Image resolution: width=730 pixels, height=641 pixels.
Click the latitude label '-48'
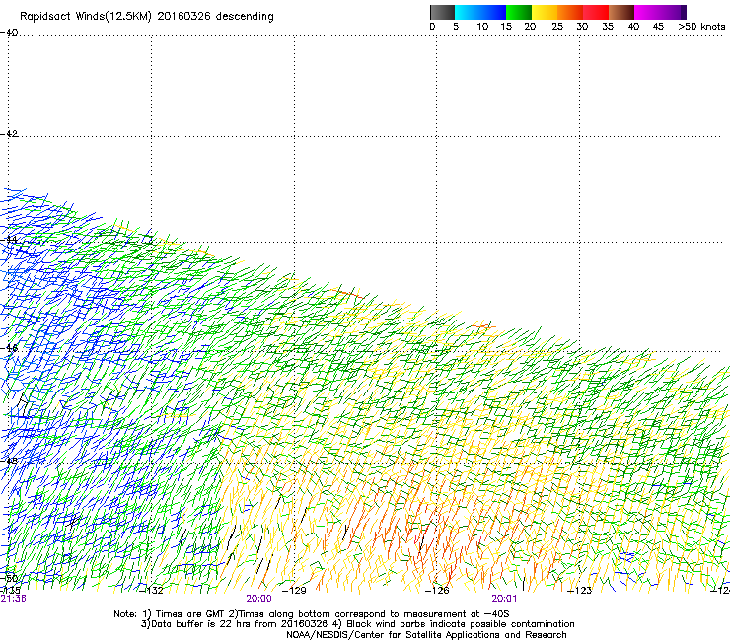(9, 461)
